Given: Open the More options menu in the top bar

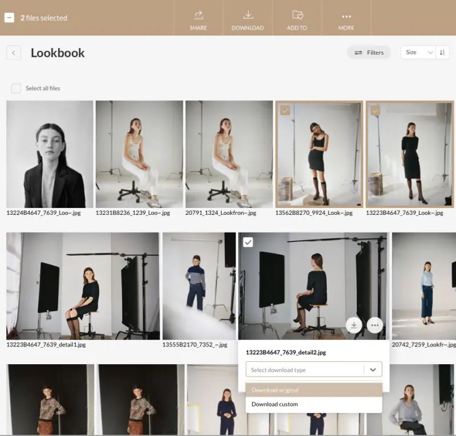Looking at the screenshot, I should pos(347,17).
